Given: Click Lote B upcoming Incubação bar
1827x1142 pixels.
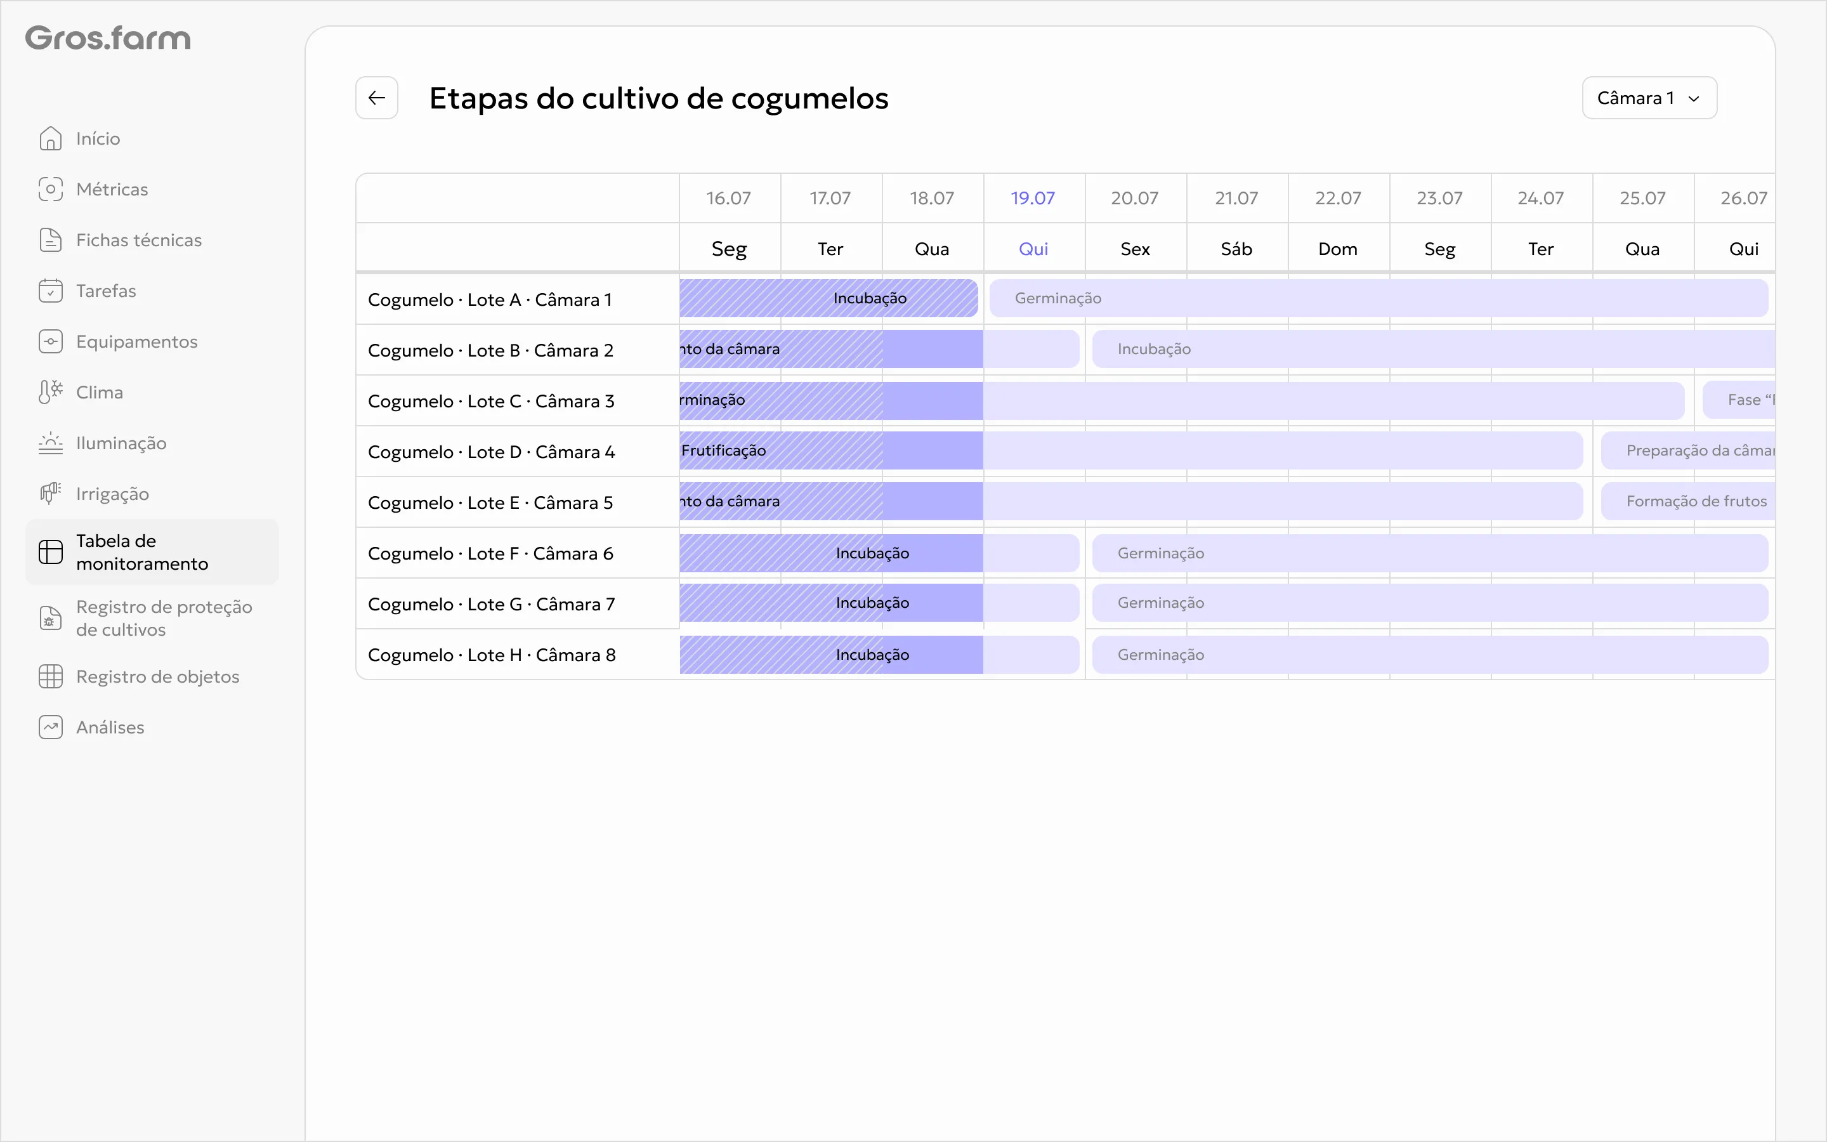Looking at the screenshot, I should (x=1434, y=349).
